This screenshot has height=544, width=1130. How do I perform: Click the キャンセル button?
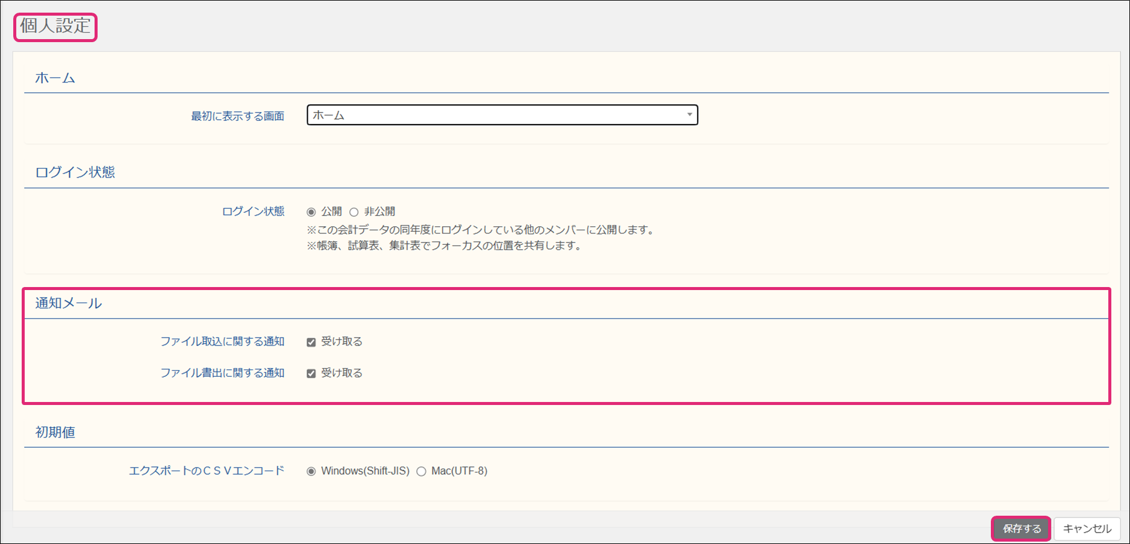1087,529
